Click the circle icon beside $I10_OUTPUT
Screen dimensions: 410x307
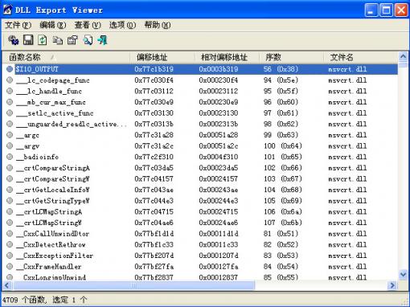[x=10, y=69]
